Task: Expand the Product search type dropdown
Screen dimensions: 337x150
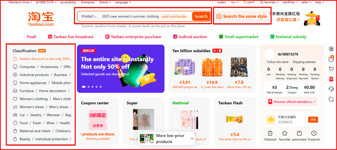Action: 89,16
